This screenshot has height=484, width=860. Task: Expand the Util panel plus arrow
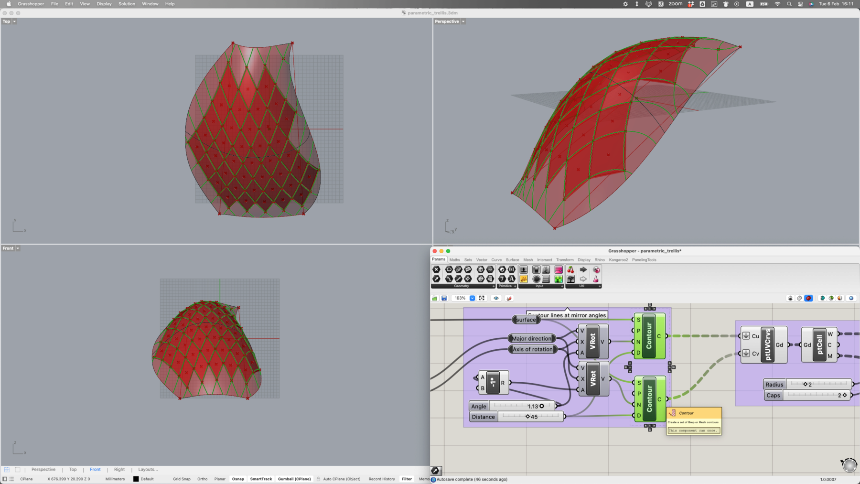(600, 286)
